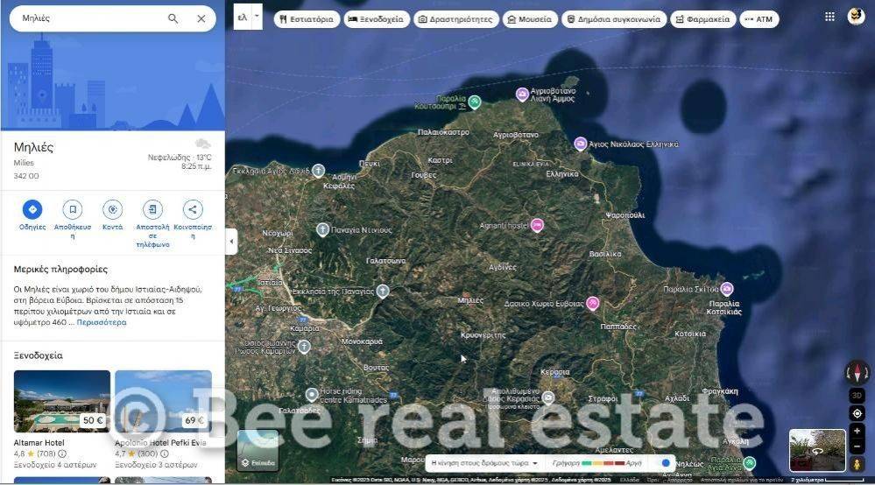Zoom in with the plus button
This screenshot has width=875, height=485.
click(x=857, y=432)
